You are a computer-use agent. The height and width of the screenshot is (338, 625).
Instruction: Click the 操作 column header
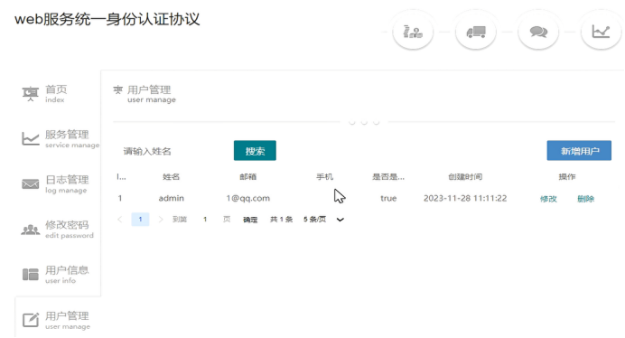[x=567, y=177]
